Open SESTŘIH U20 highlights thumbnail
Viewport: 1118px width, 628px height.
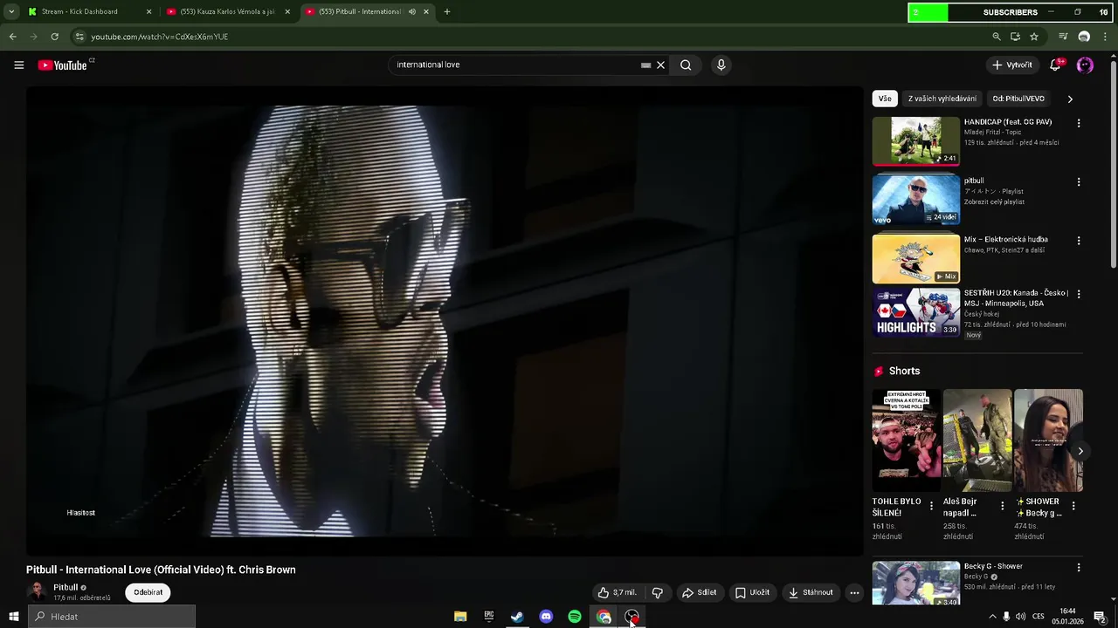click(x=915, y=312)
